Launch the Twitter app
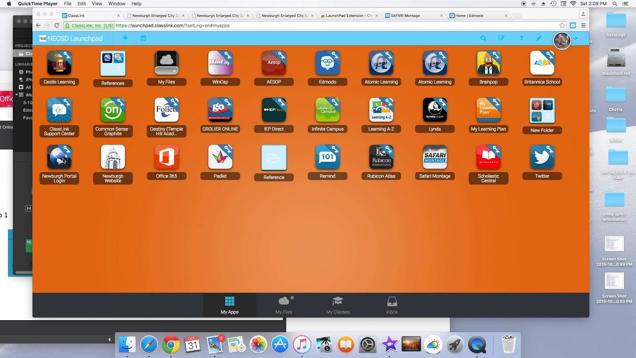Image resolution: width=636 pixels, height=358 pixels. point(542,157)
